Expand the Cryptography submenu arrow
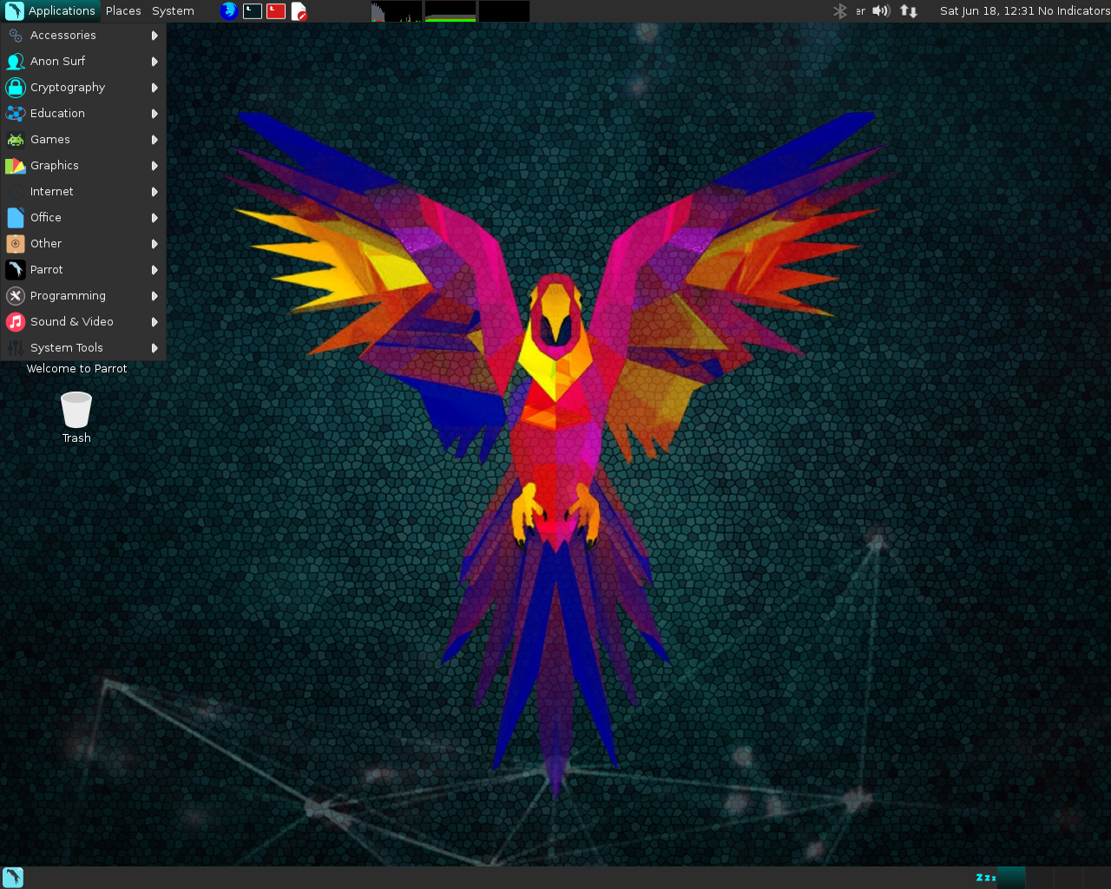 [154, 88]
